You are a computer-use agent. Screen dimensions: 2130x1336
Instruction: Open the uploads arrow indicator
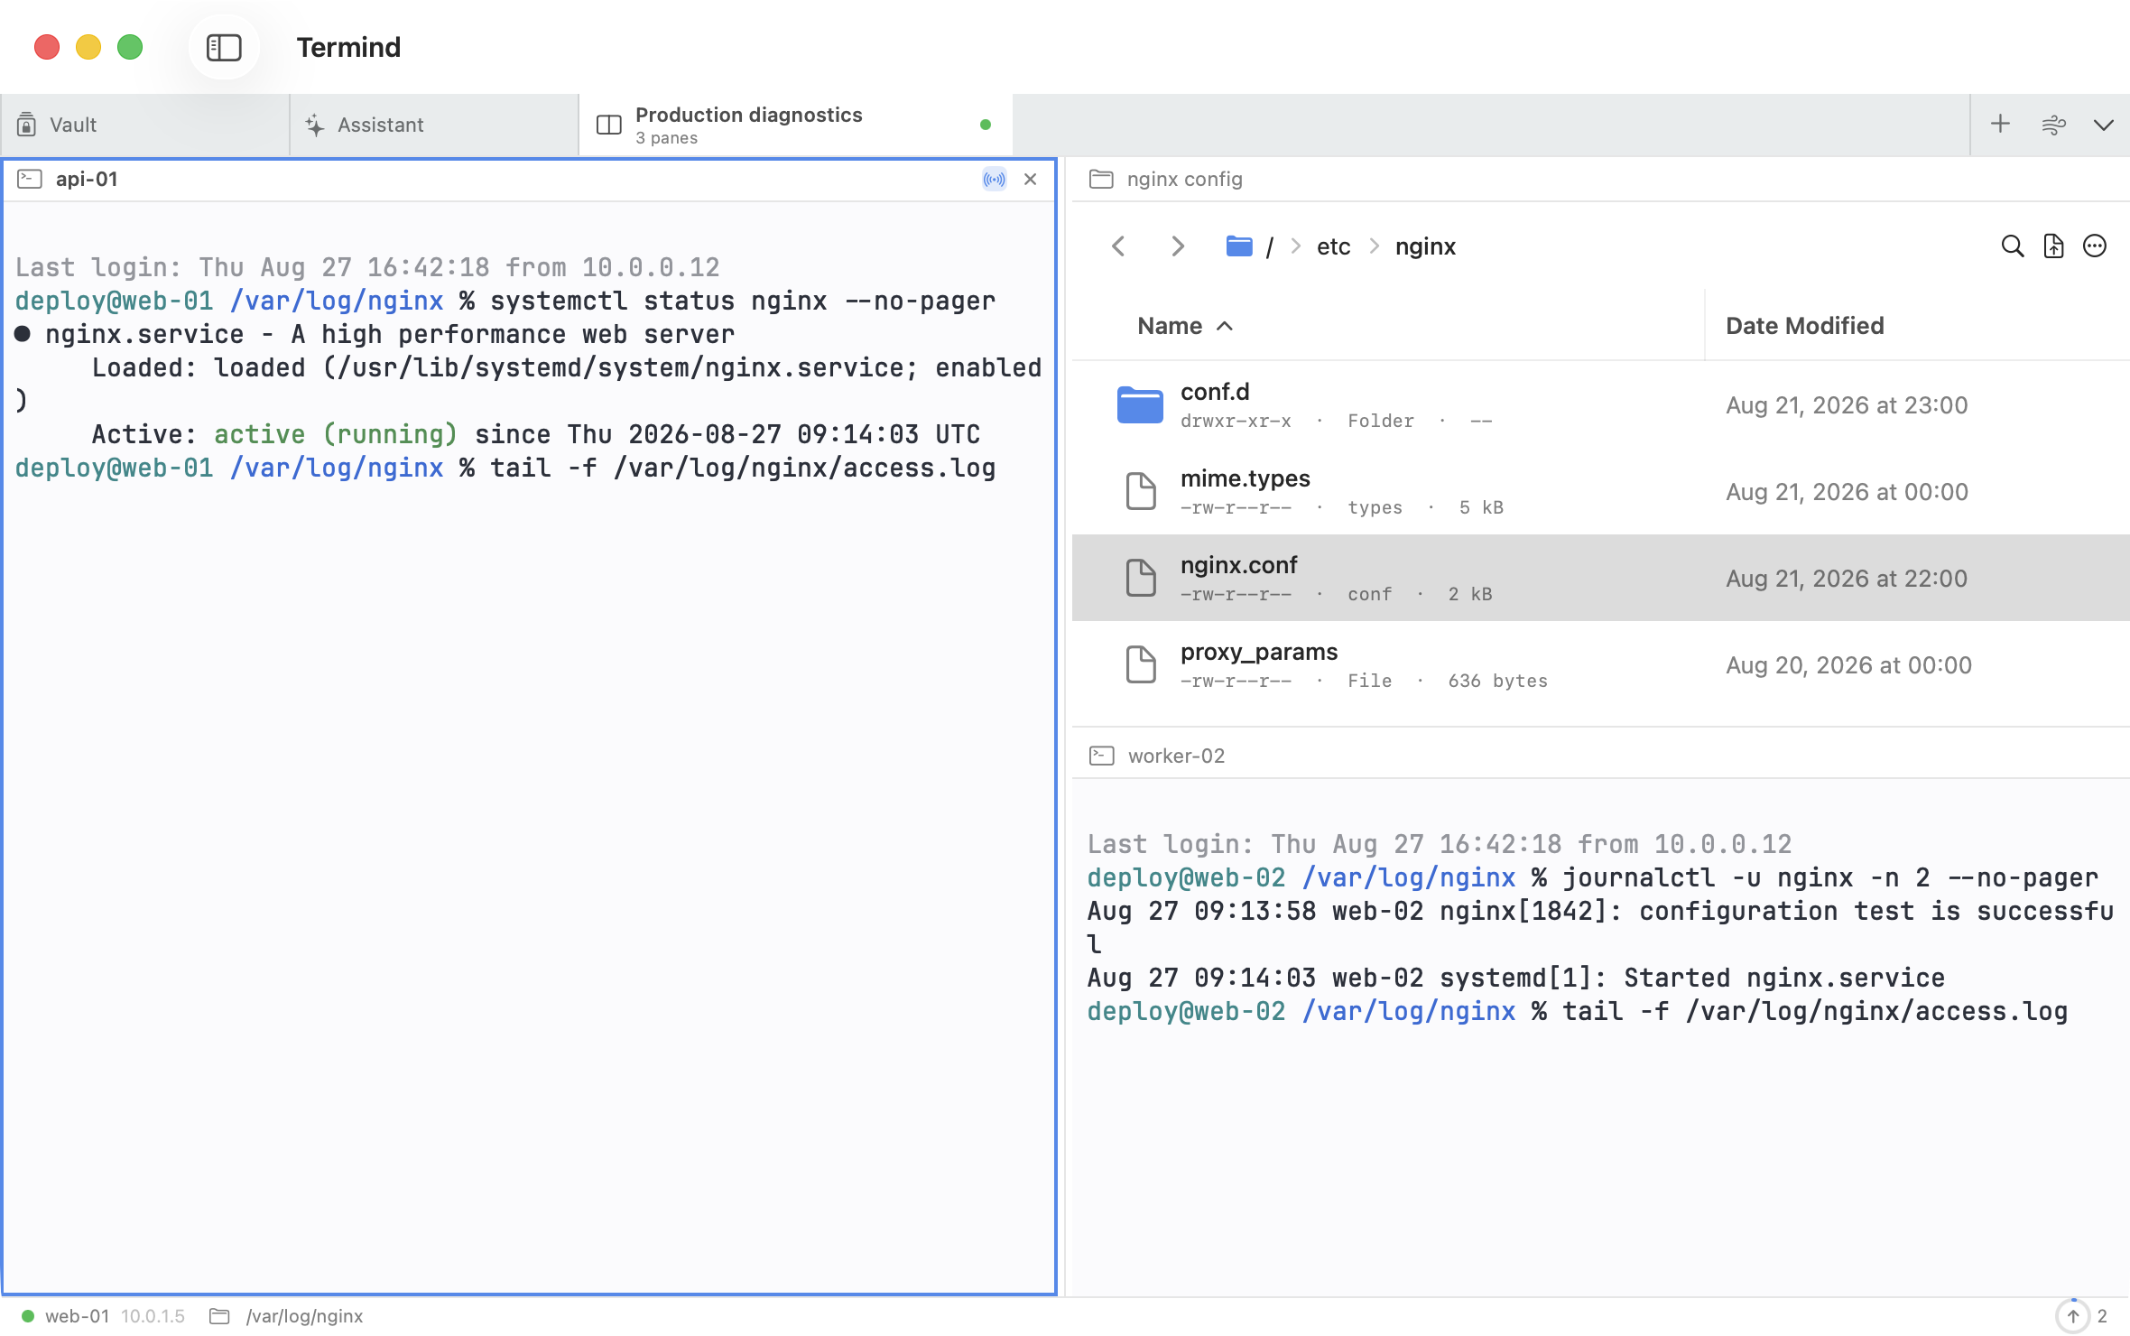point(2072,1316)
